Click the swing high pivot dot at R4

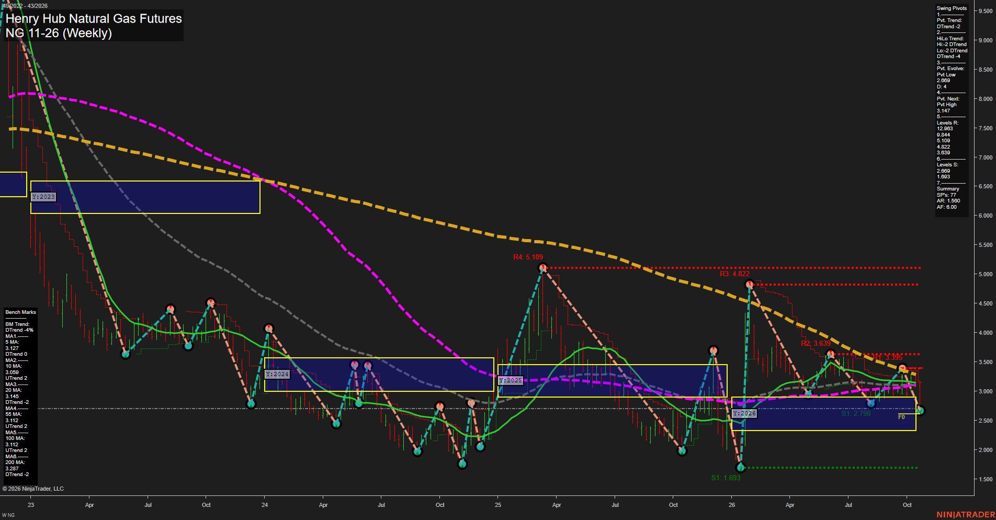tap(543, 268)
